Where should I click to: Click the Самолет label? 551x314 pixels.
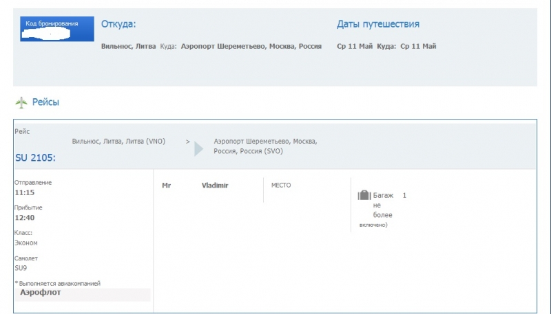(26, 258)
